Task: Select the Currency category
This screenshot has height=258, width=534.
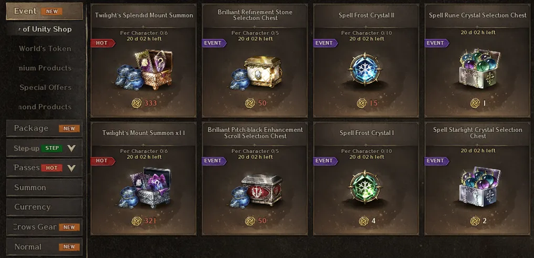Action: point(44,207)
